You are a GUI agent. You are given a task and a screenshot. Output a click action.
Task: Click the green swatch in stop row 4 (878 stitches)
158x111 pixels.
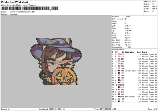point(119,62)
